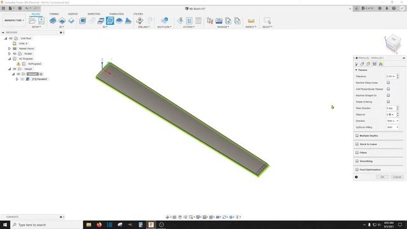Viewport: 407px width, 229px height.
Task: Select the Units item in browser
Action: coord(23,44)
